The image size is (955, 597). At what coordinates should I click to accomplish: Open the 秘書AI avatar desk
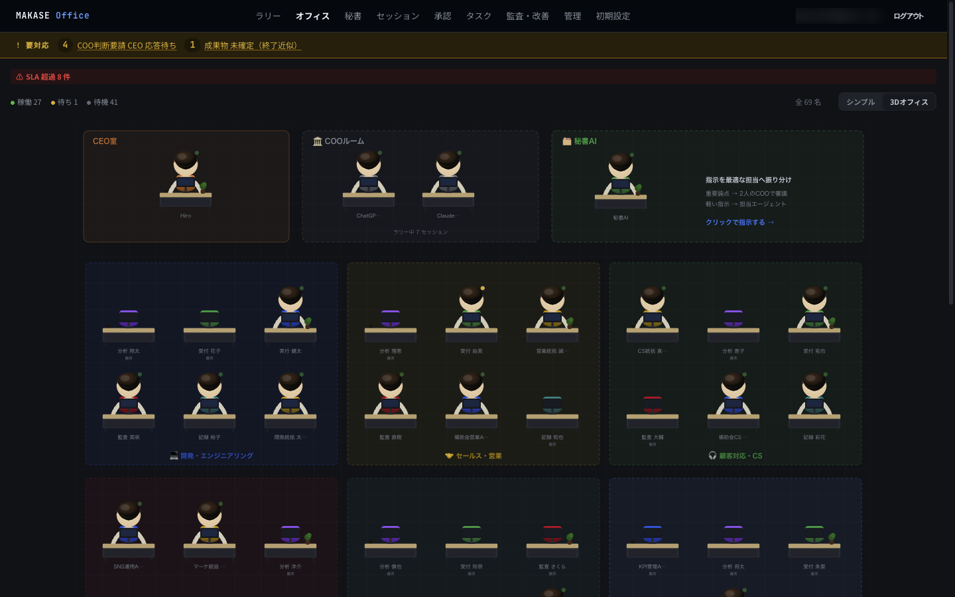621,186
